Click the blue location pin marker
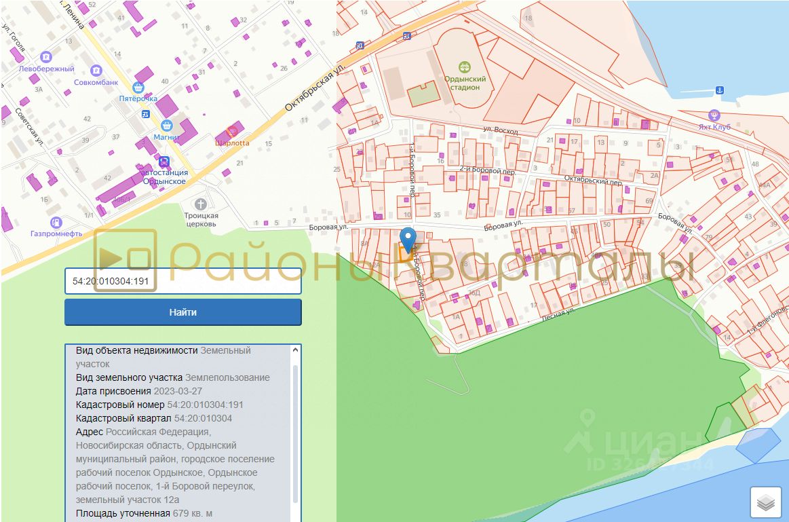789x522 pixels. (x=408, y=241)
